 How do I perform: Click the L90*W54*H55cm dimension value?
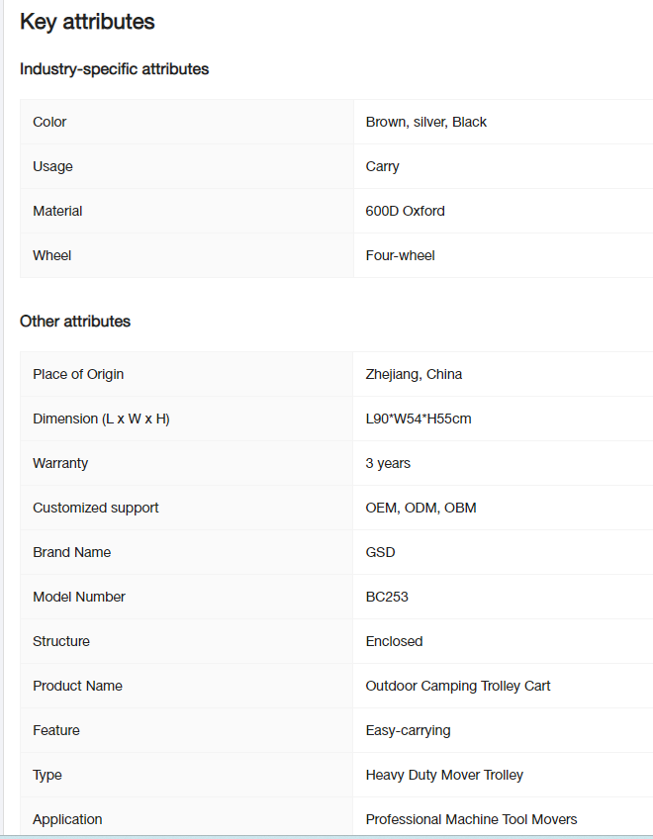coord(419,419)
